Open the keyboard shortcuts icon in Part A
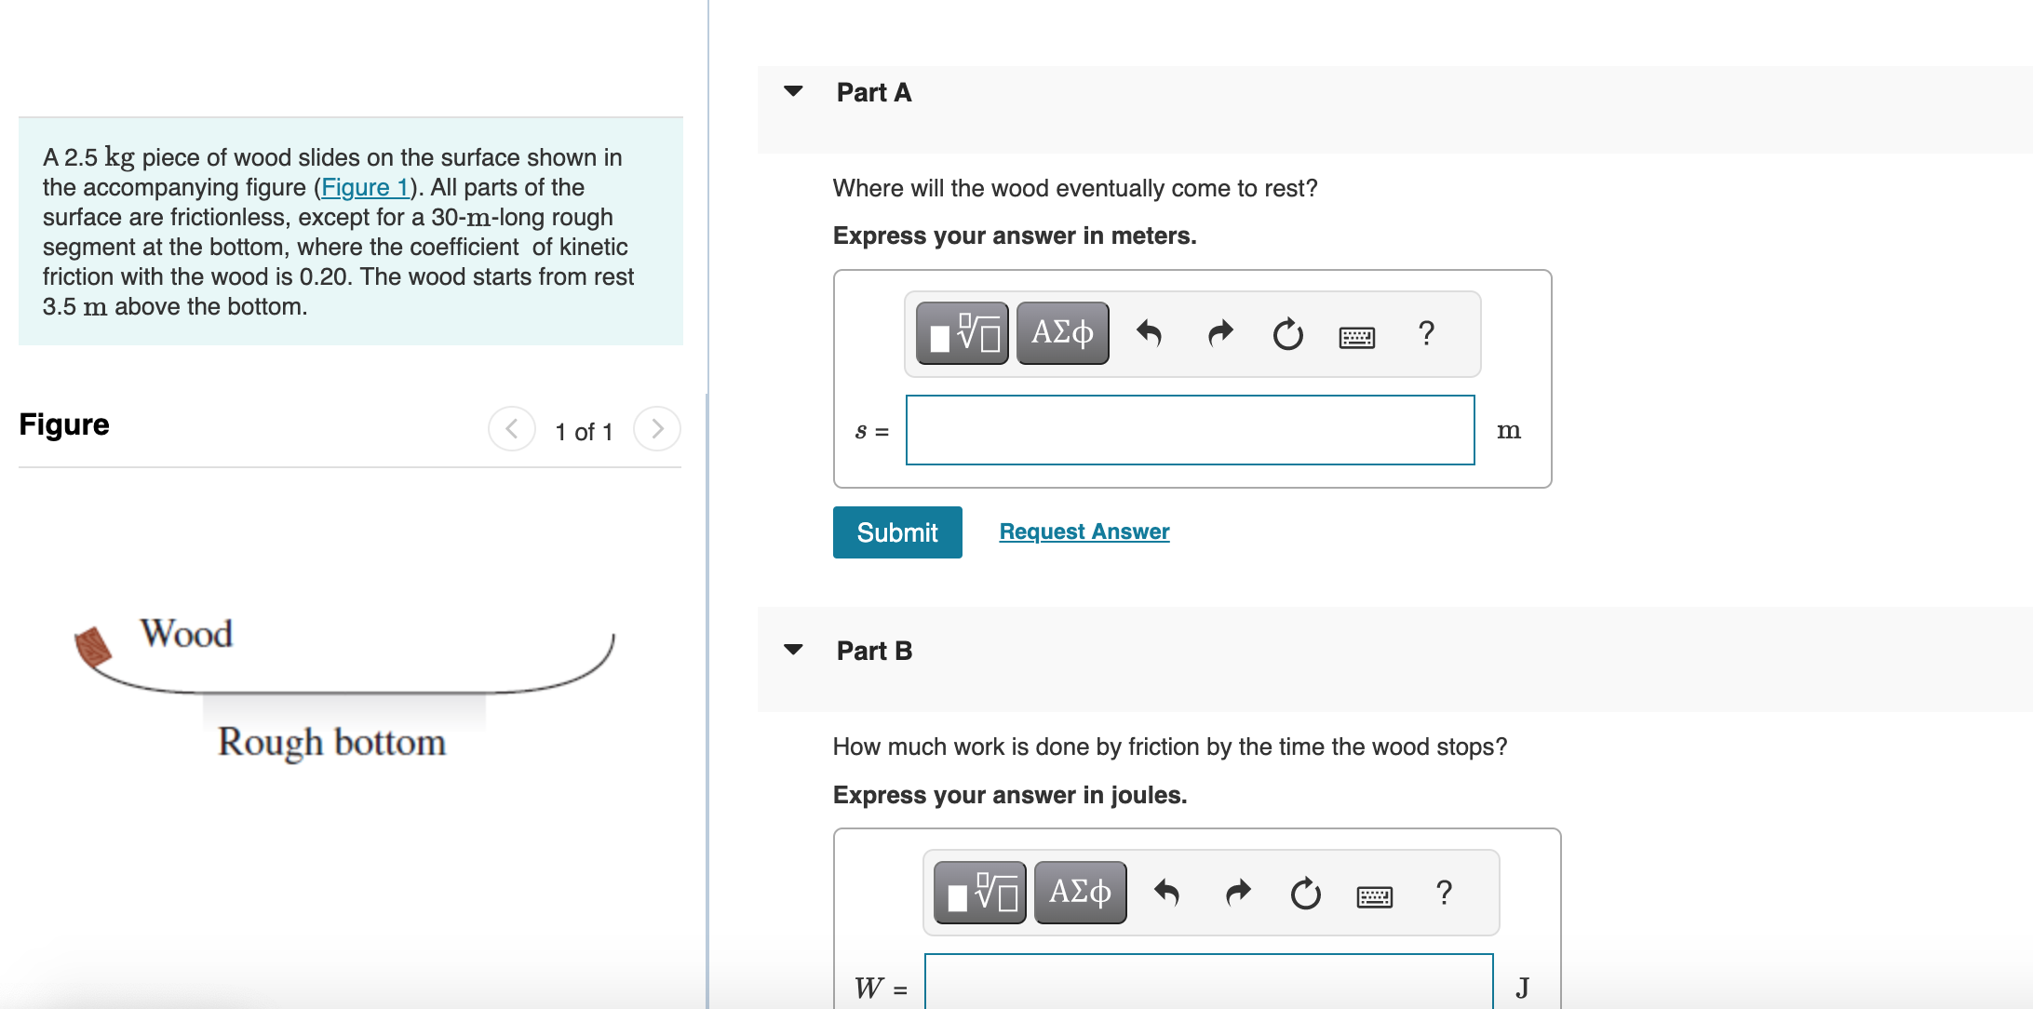 1356,335
